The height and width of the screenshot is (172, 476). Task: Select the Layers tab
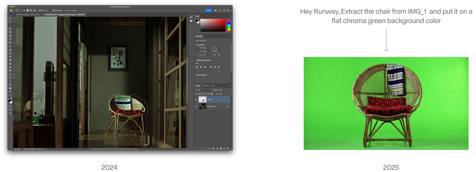tap(198, 86)
